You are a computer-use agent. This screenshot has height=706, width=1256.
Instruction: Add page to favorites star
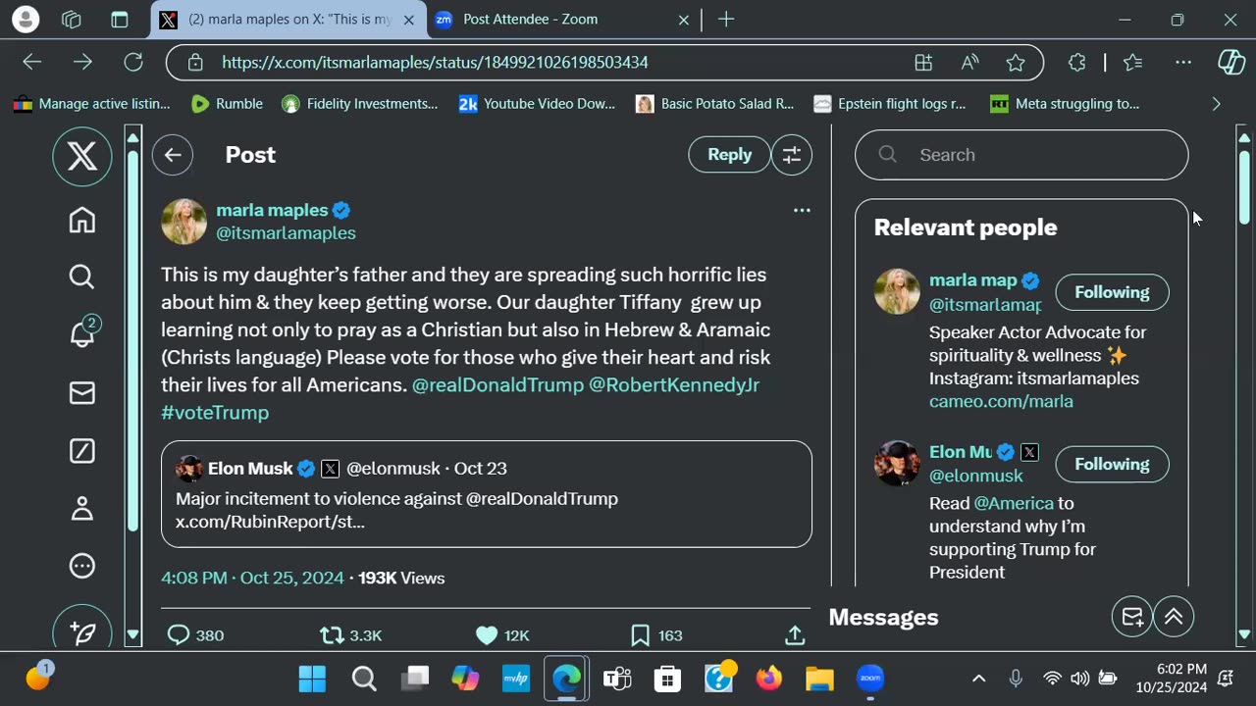click(x=1016, y=62)
